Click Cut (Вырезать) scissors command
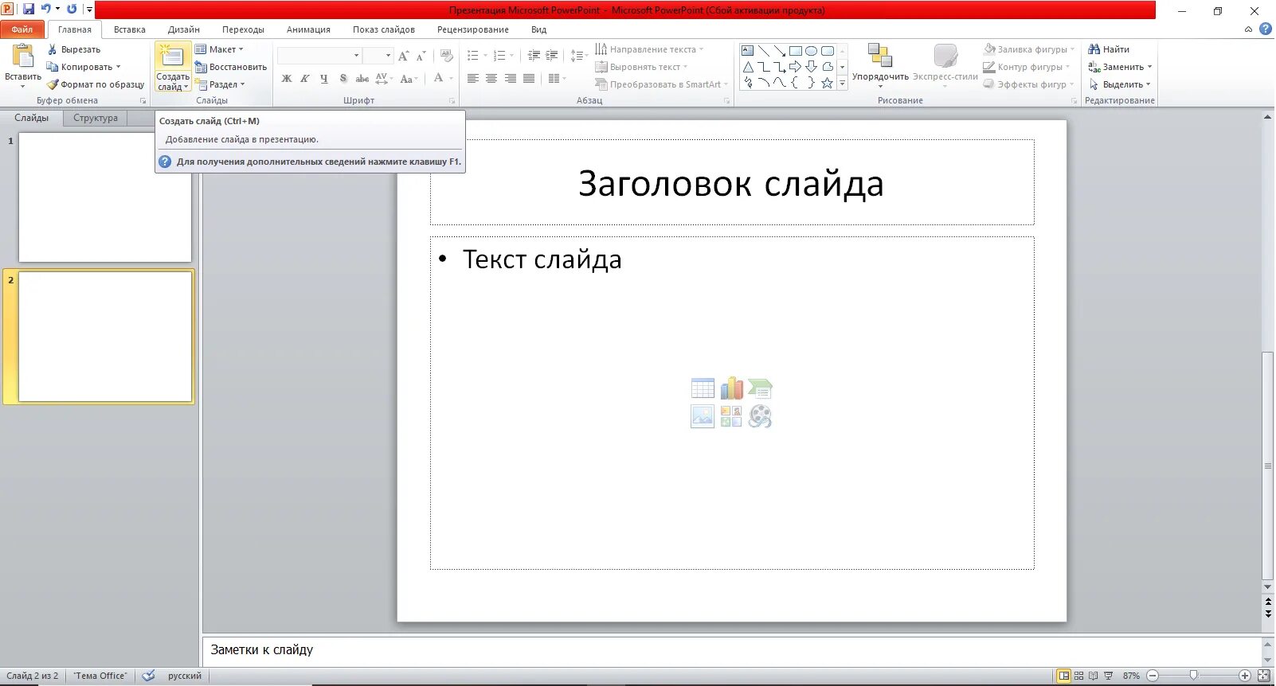1276x686 pixels. coord(74,49)
